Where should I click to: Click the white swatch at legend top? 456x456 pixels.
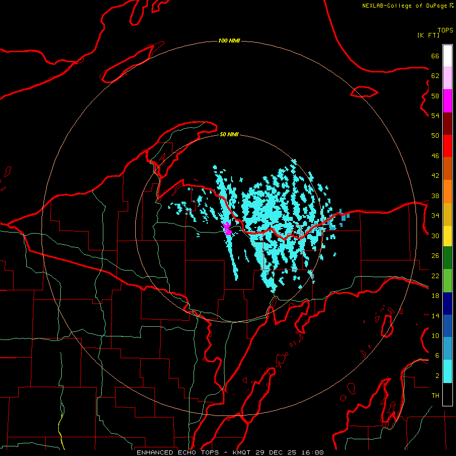(447, 56)
